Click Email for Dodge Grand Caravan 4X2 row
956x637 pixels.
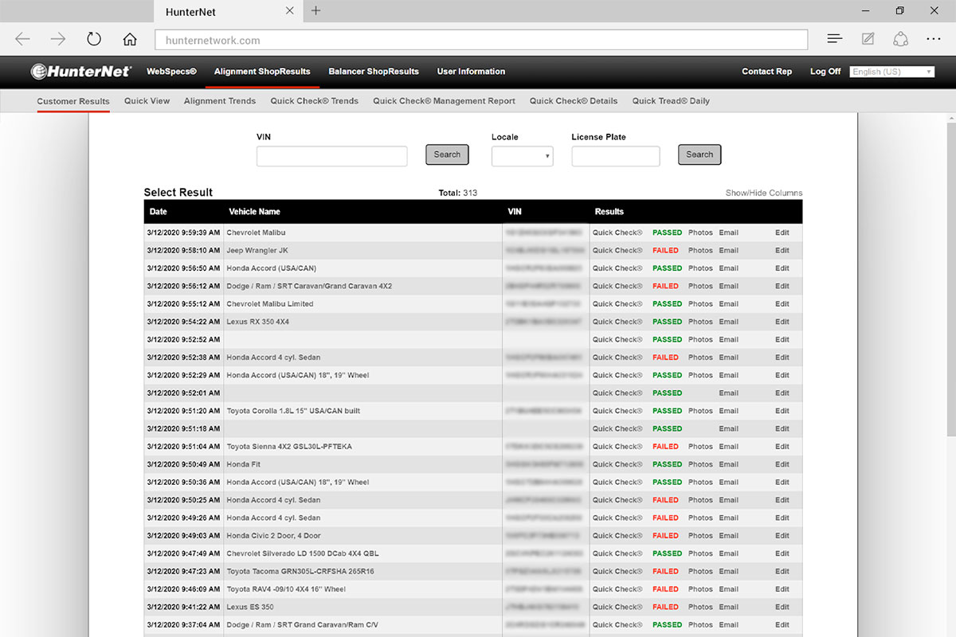point(728,286)
